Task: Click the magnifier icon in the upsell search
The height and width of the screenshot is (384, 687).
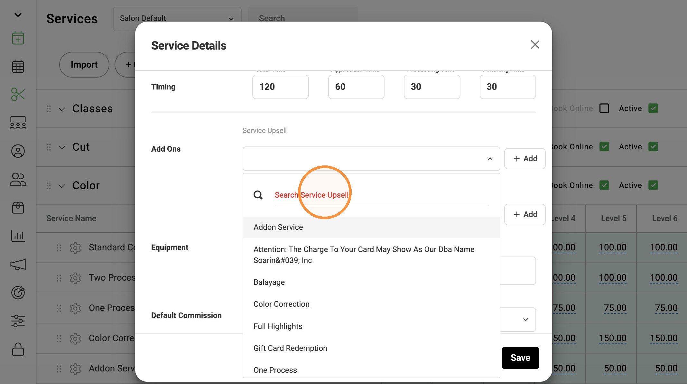Action: click(x=258, y=195)
